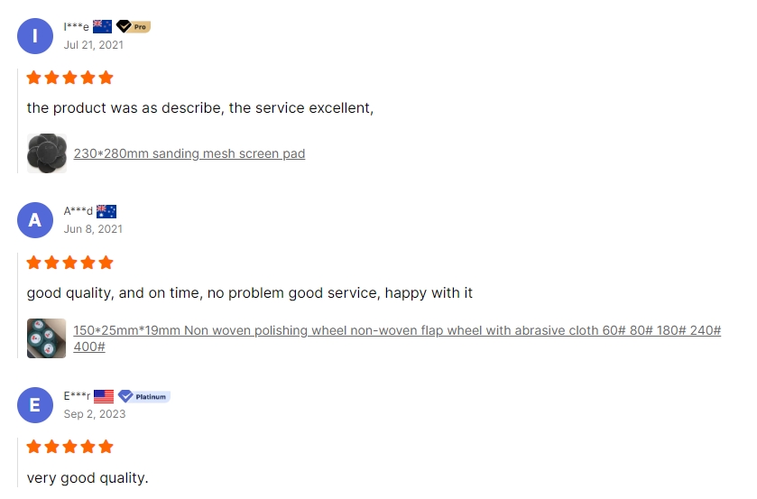
Task: Click the review date Jul 21, 2021
Action: 94,45
